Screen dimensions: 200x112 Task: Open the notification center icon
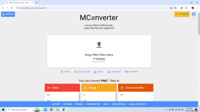(196, 110)
